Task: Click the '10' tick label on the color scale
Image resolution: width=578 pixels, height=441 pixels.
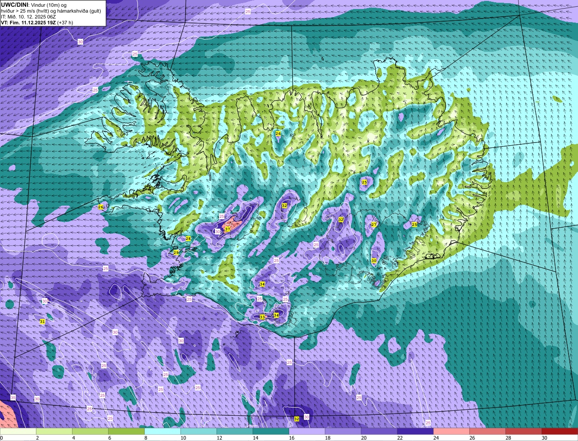Action: [183, 438]
